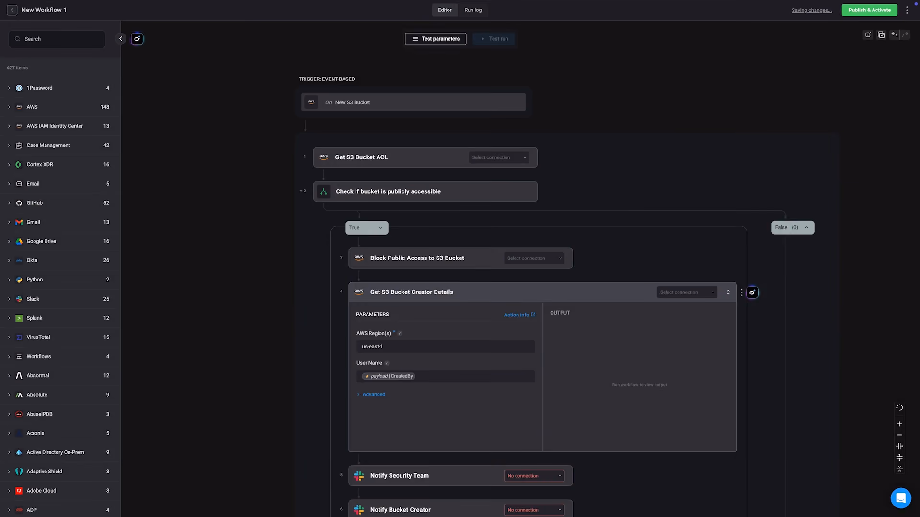Open the AI copilot icon near the sidebar

(x=137, y=39)
